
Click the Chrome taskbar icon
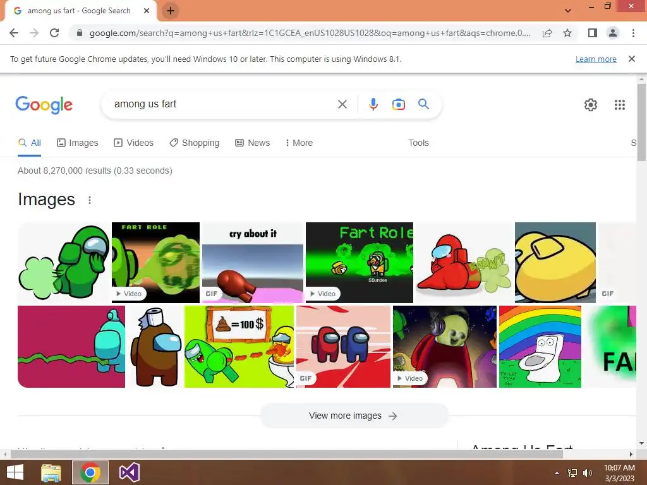(x=90, y=472)
